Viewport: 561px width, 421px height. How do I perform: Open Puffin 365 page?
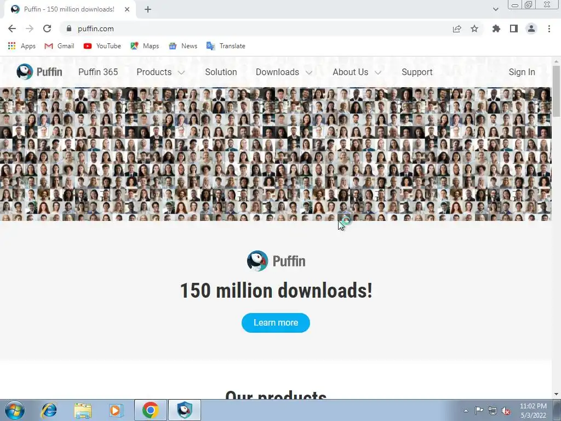98,72
